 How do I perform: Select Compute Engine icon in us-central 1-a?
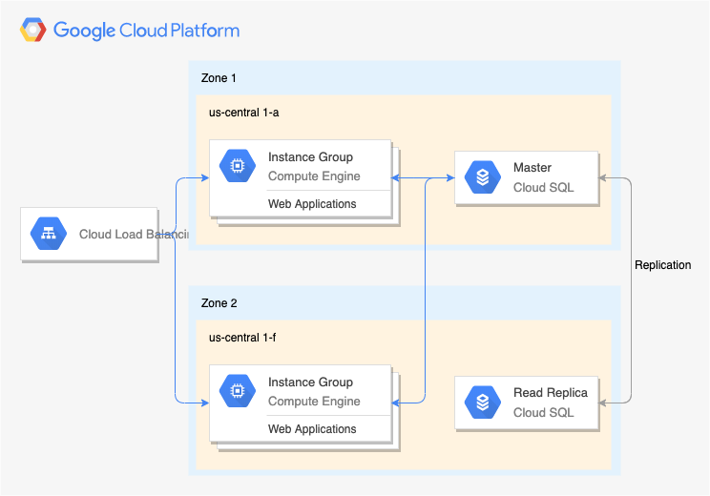(x=238, y=166)
